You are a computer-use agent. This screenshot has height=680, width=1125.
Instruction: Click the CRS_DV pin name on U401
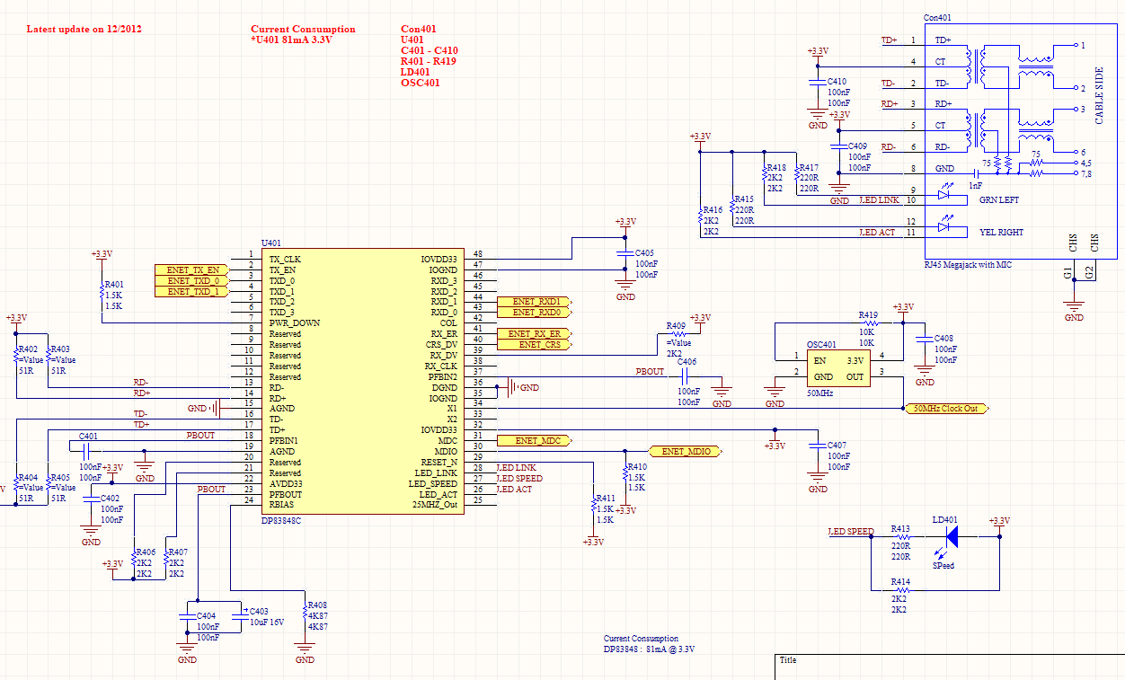(x=441, y=345)
